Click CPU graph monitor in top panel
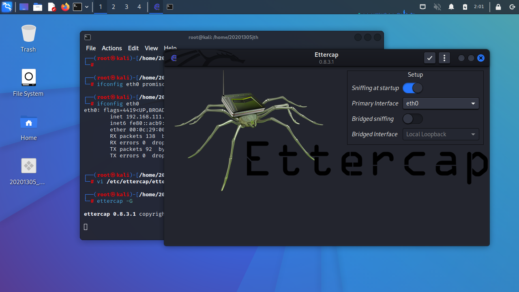 [387, 11]
